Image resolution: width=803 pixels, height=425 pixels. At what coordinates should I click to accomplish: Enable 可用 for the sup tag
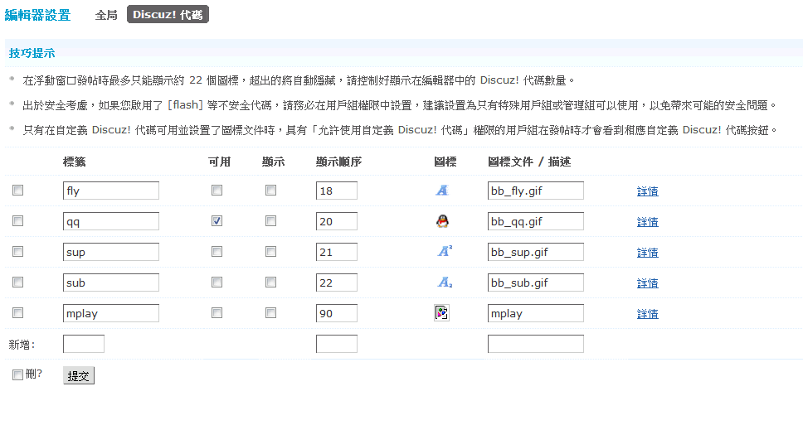coord(217,252)
